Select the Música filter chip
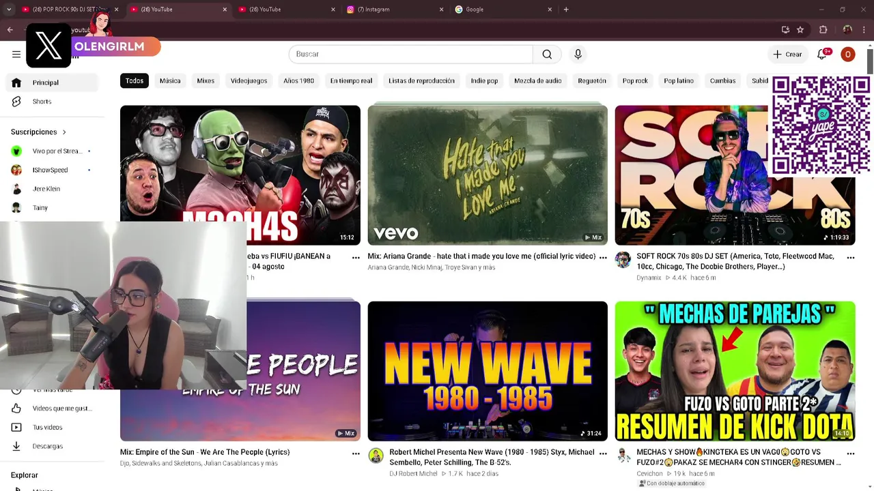874x491 pixels. (x=170, y=80)
